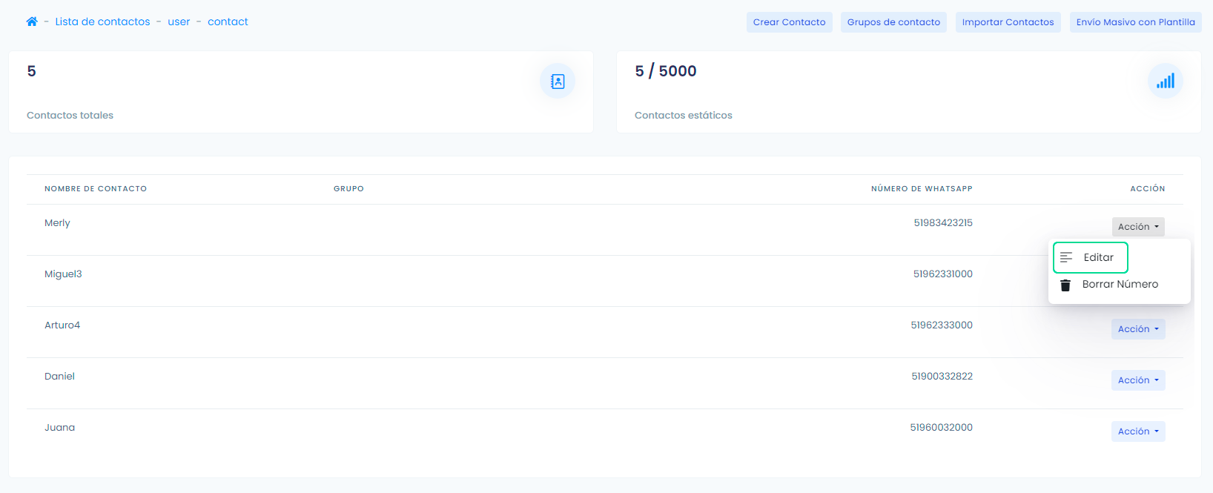This screenshot has height=493, width=1213.
Task: Select the Miguel3 contact name
Action: pos(63,274)
